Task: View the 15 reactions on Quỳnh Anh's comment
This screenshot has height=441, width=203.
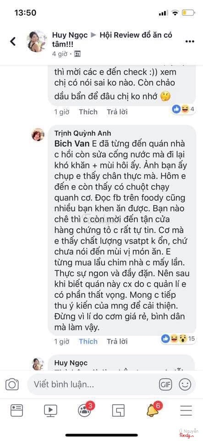Action: pos(178,339)
